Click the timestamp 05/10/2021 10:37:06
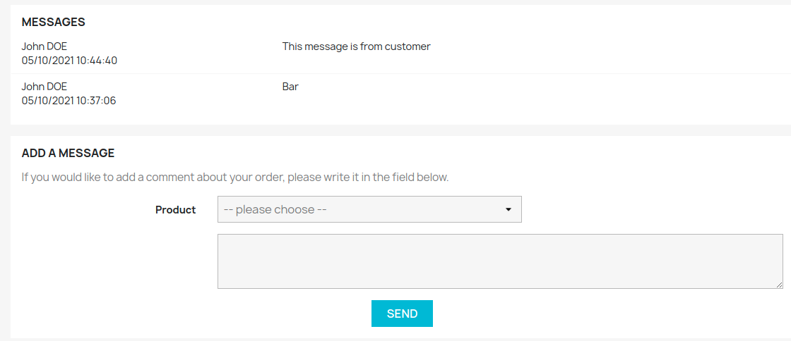Screen dimensions: 791x341 69,101
